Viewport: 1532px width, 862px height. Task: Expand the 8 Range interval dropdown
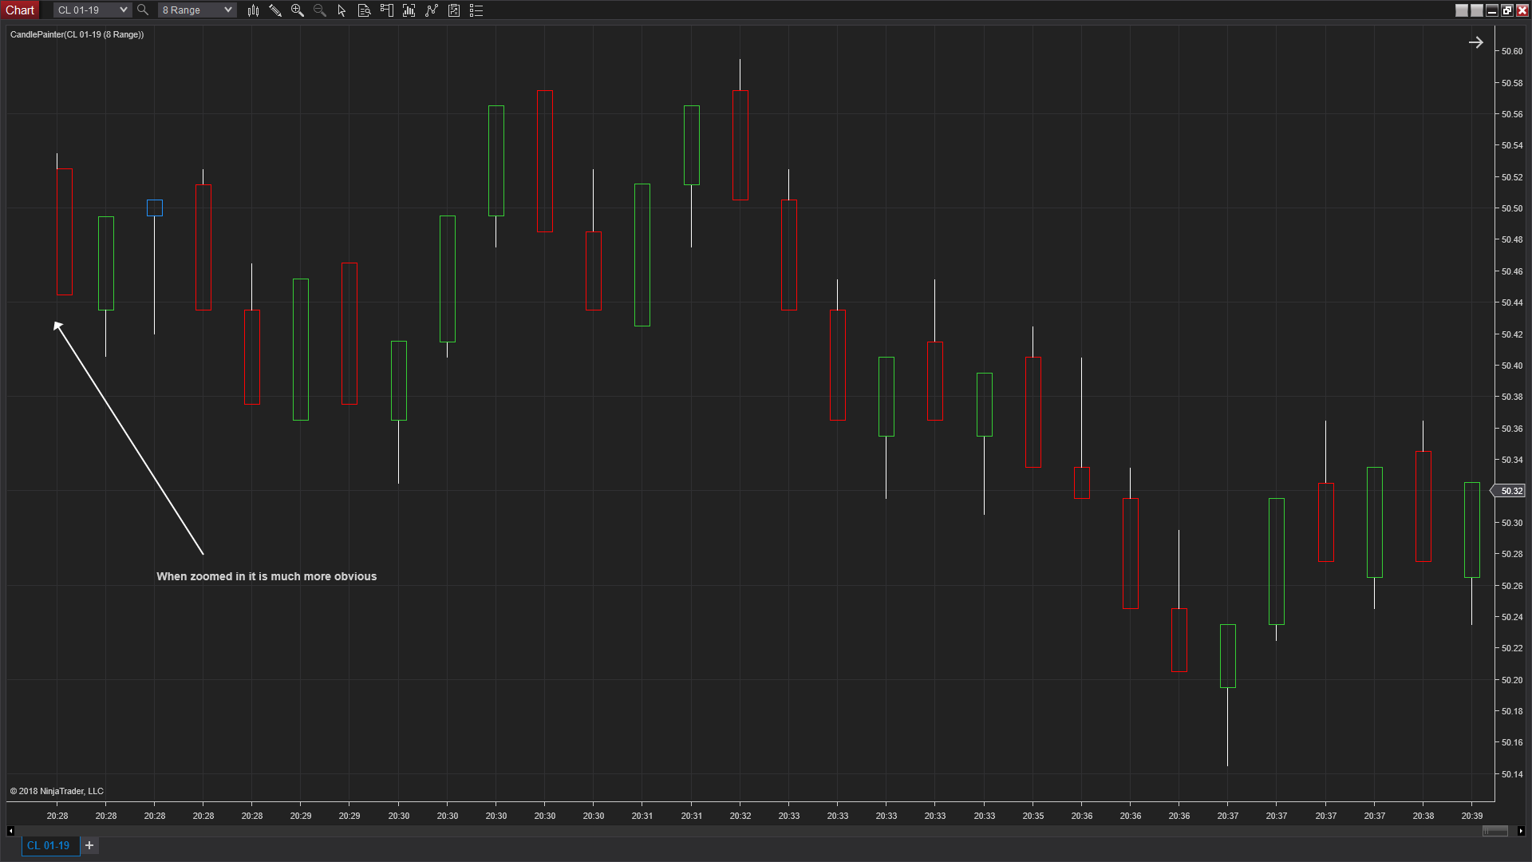(x=228, y=10)
